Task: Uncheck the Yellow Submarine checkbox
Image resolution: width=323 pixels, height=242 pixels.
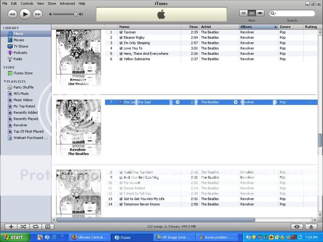Action: (x=121, y=59)
